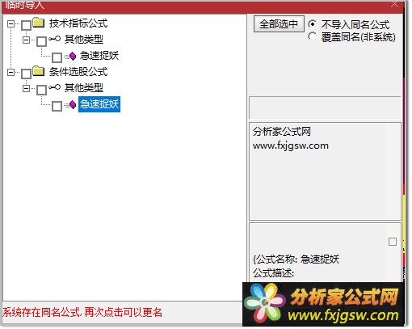This screenshot has height=329, width=412.
Task: Click the yellow folder icon beside 条件选股公式
Action: pyautogui.click(x=39, y=71)
